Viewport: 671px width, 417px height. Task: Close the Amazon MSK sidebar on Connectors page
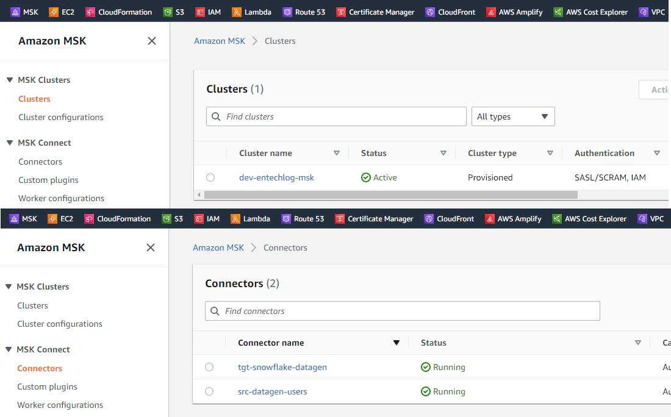(150, 247)
